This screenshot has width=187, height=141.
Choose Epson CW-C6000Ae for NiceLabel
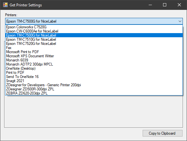(94, 31)
